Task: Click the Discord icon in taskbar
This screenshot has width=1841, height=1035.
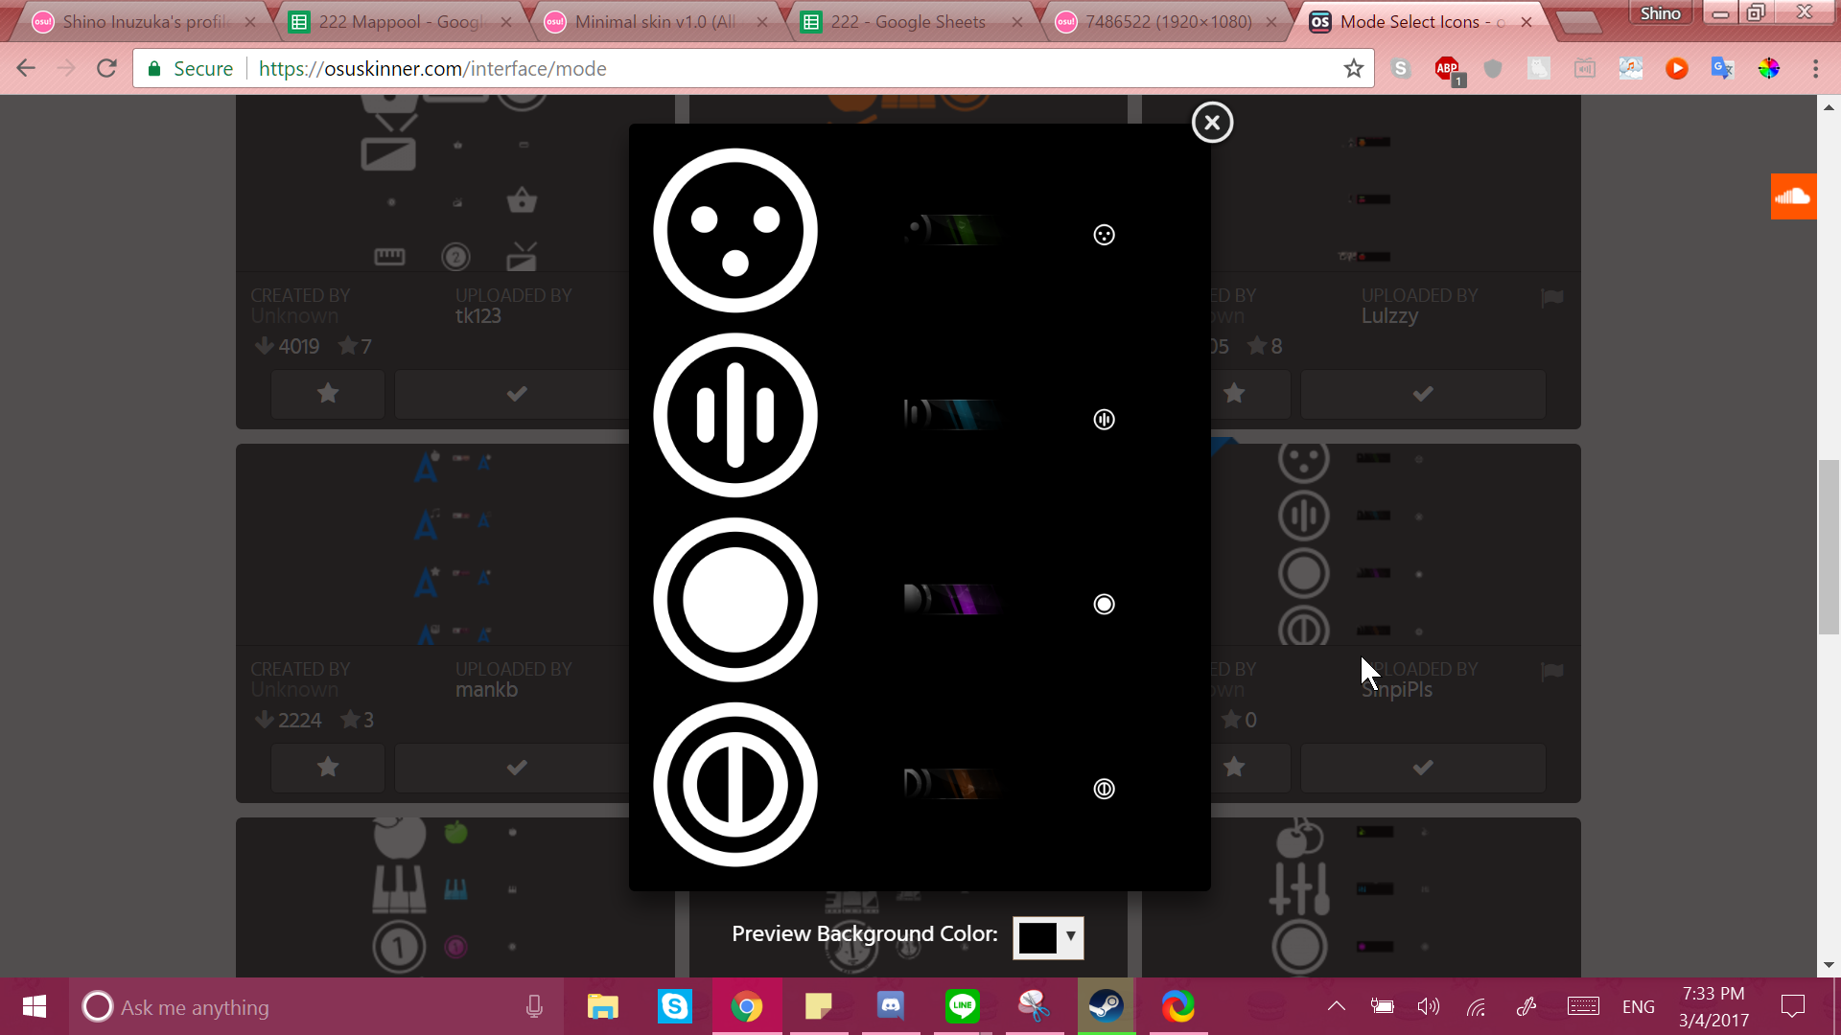Action: point(892,1006)
